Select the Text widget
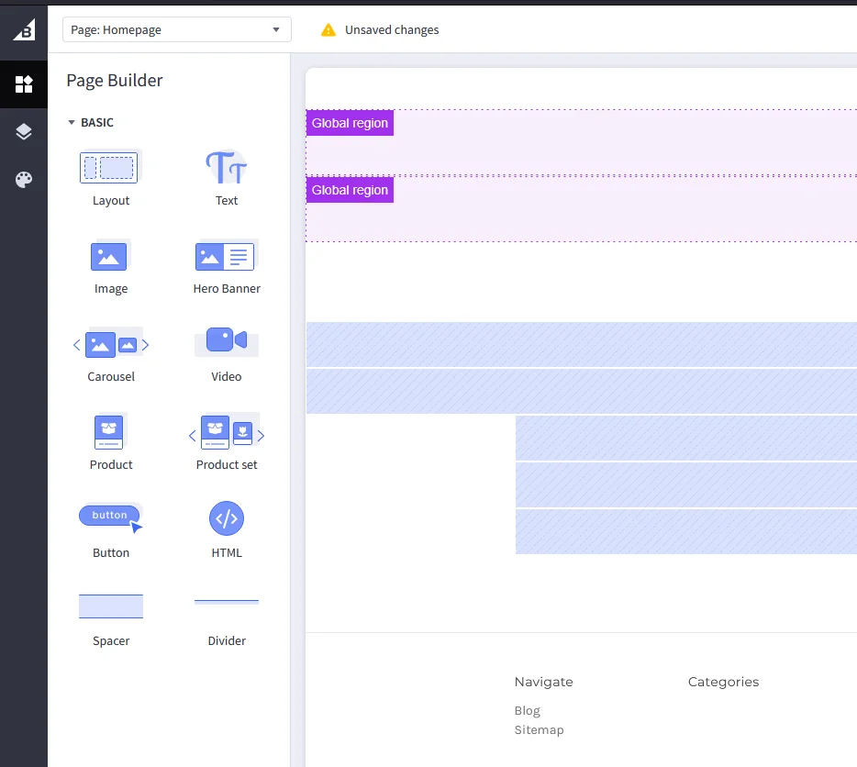This screenshot has width=857, height=767. tap(226, 167)
